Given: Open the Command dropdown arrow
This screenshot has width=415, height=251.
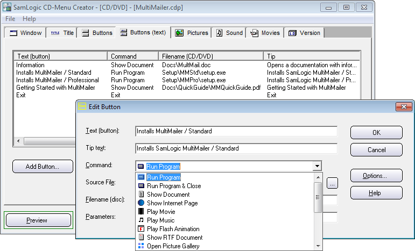Looking at the screenshot, I should (317, 166).
